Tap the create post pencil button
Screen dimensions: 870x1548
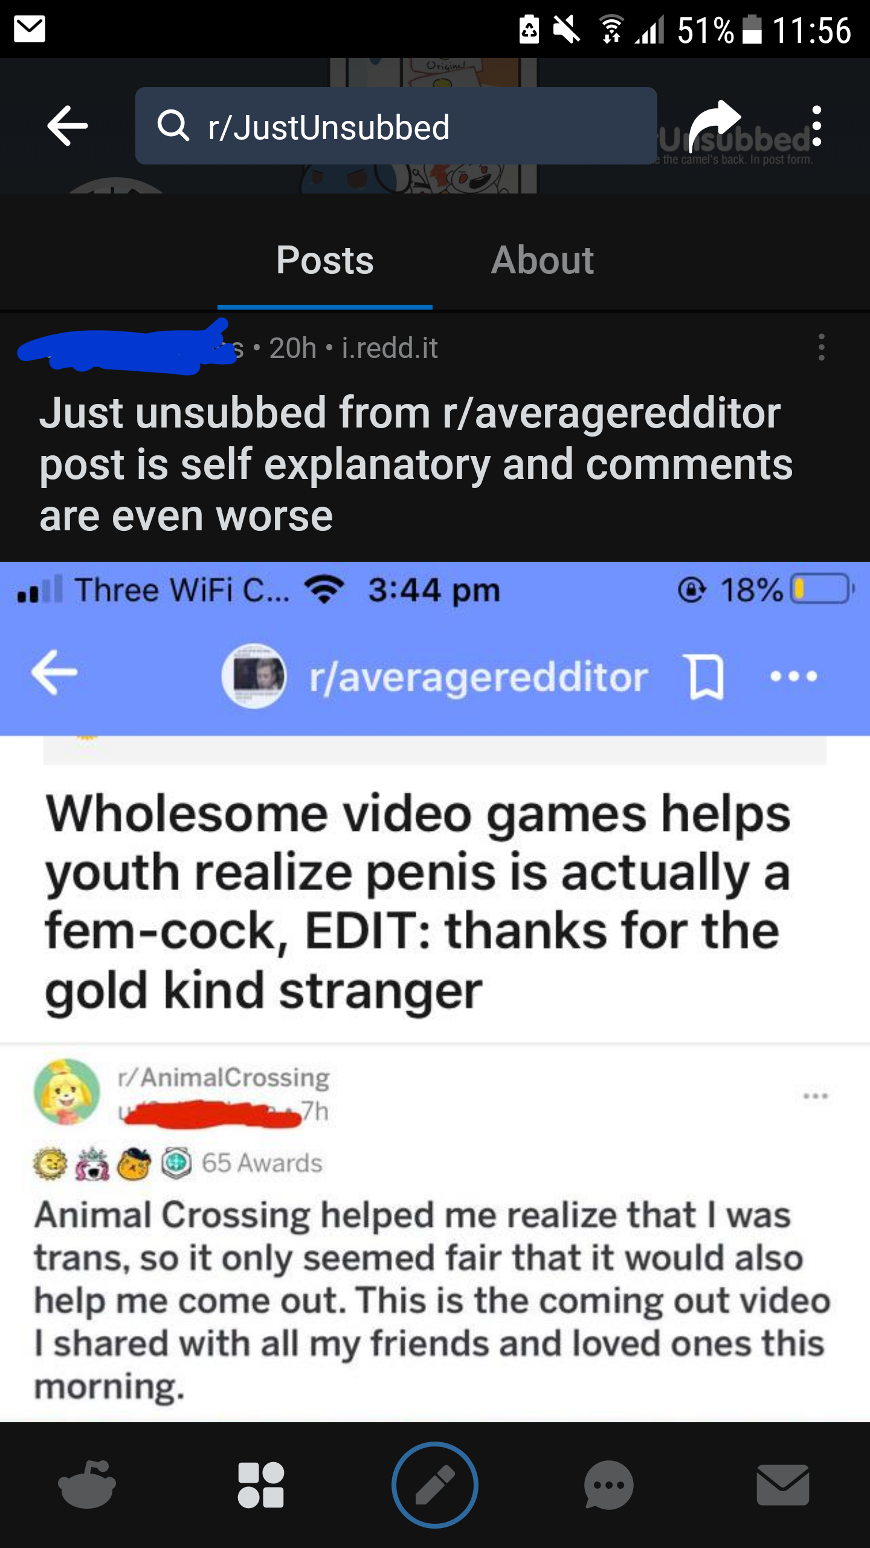coord(435,1485)
